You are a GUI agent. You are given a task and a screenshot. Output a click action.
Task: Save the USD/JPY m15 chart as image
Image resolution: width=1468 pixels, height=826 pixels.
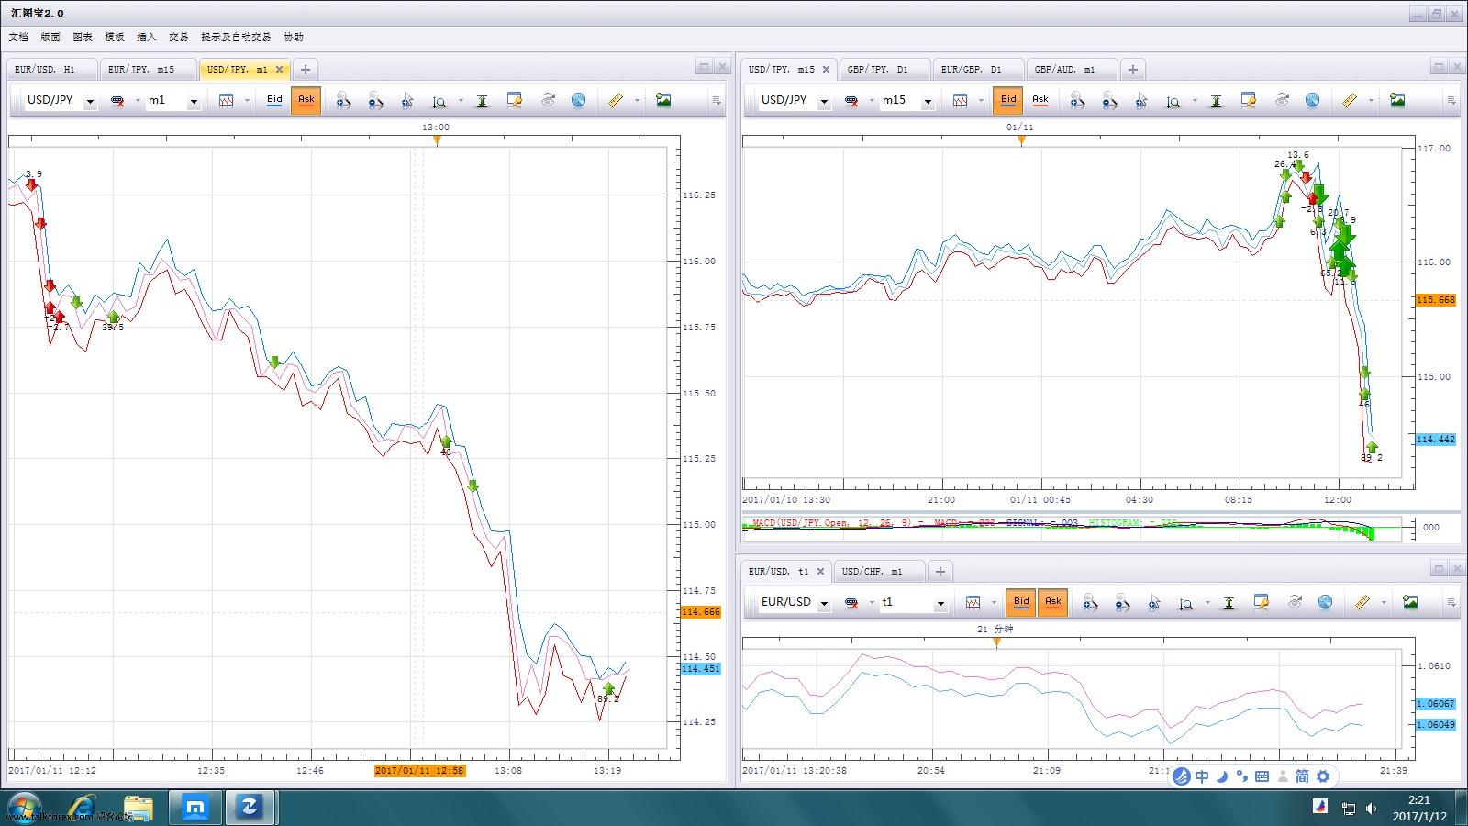click(x=1397, y=100)
